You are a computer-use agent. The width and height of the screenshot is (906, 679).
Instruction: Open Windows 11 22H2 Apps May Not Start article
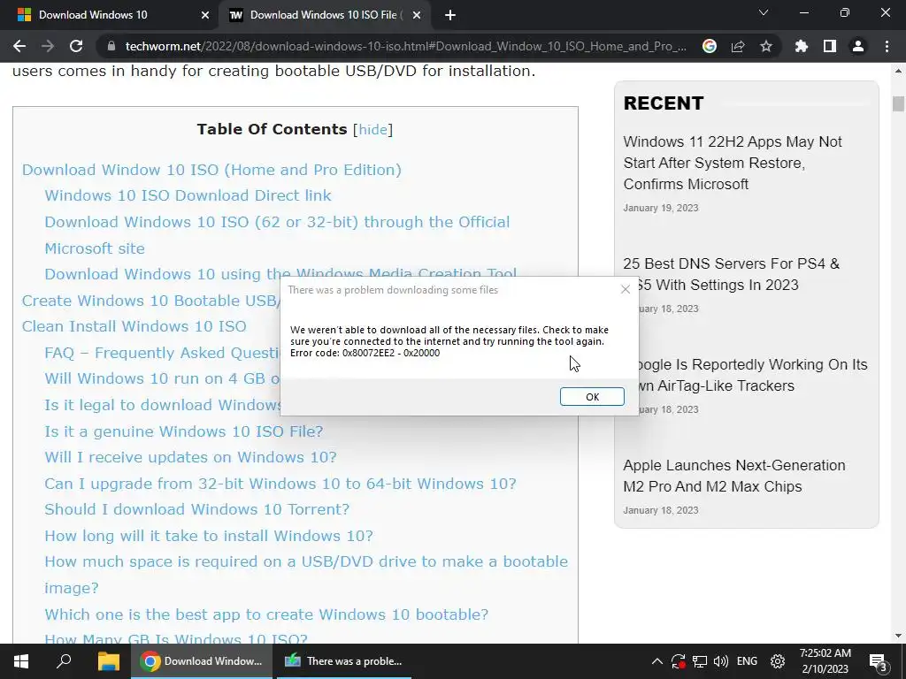732,163
